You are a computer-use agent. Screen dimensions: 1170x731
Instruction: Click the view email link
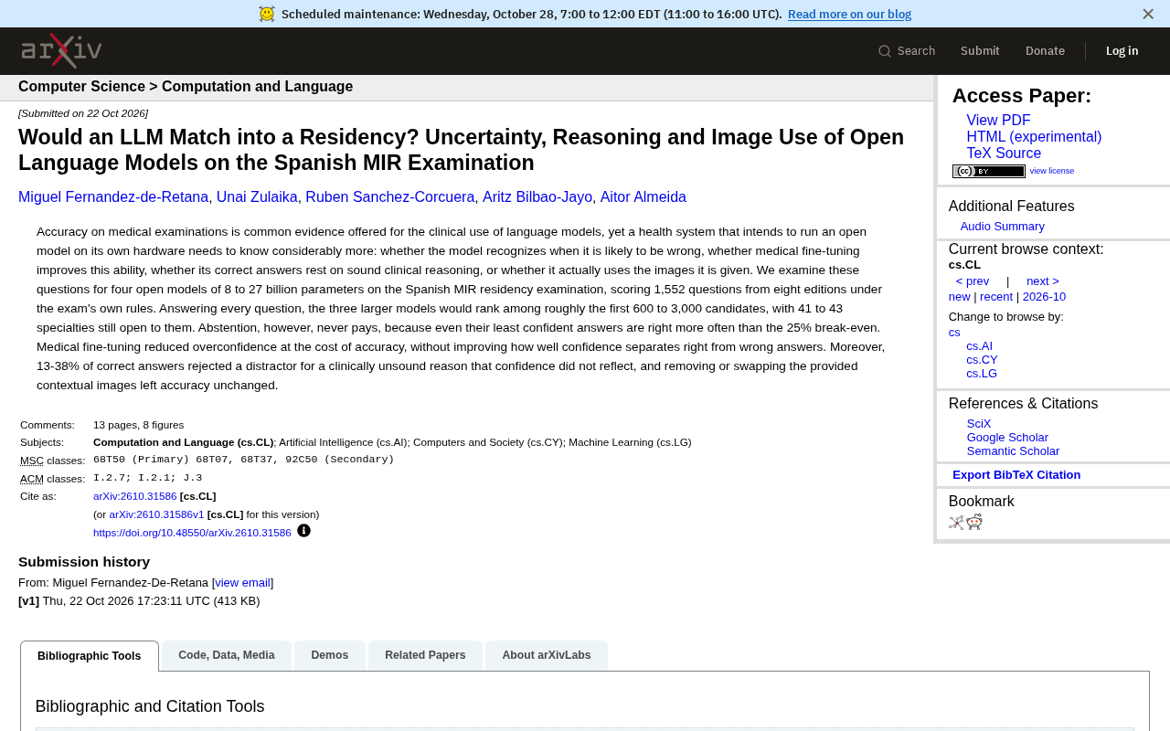[243, 583]
